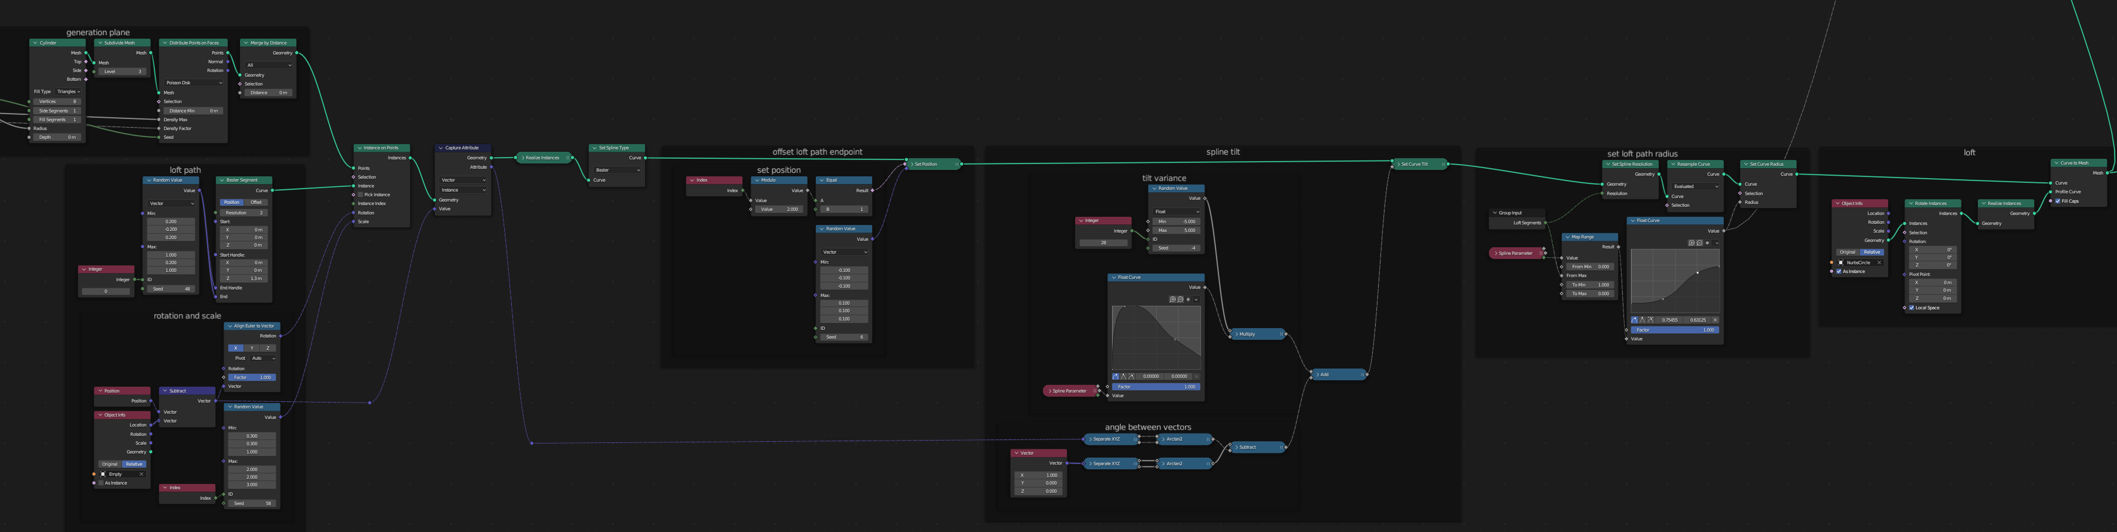Click the Modulo Value 2.000 field

coord(780,209)
